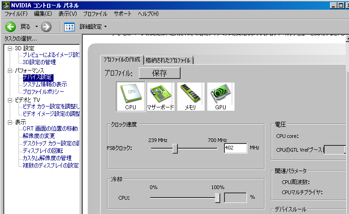Open the Back button history dropdown arrow
The height and width of the screenshot is (214, 349).
click(36, 27)
